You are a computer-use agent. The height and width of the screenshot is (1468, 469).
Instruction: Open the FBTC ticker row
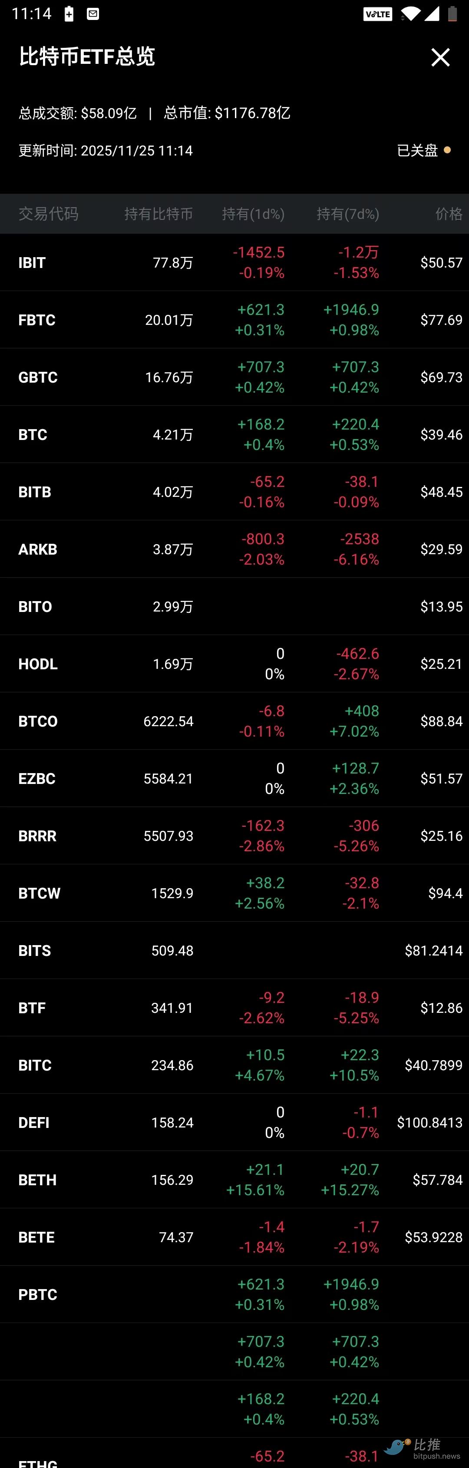click(36, 320)
